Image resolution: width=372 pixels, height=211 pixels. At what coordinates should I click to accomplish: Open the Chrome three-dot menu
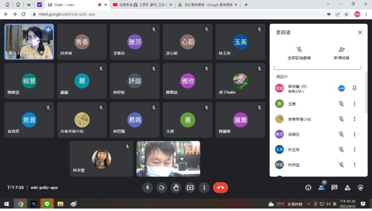366,14
